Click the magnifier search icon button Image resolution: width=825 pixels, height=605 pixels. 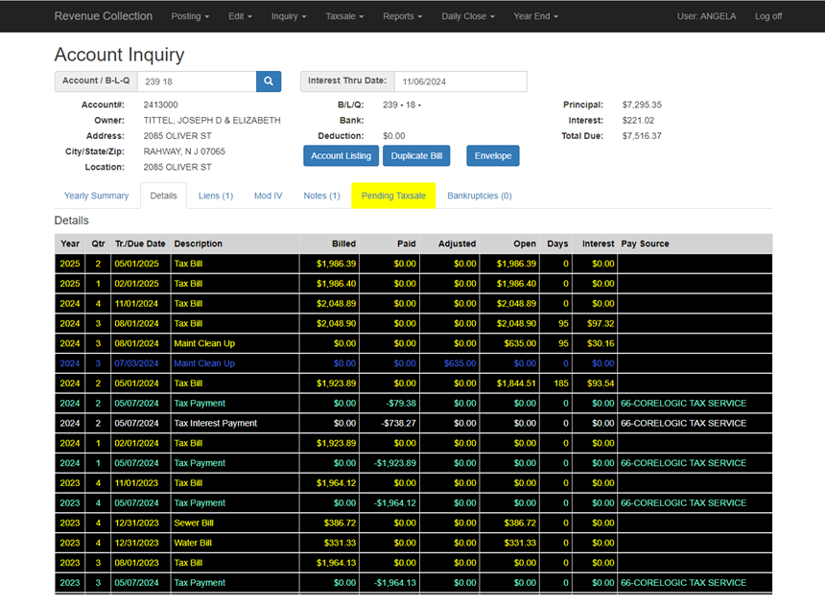click(x=269, y=81)
